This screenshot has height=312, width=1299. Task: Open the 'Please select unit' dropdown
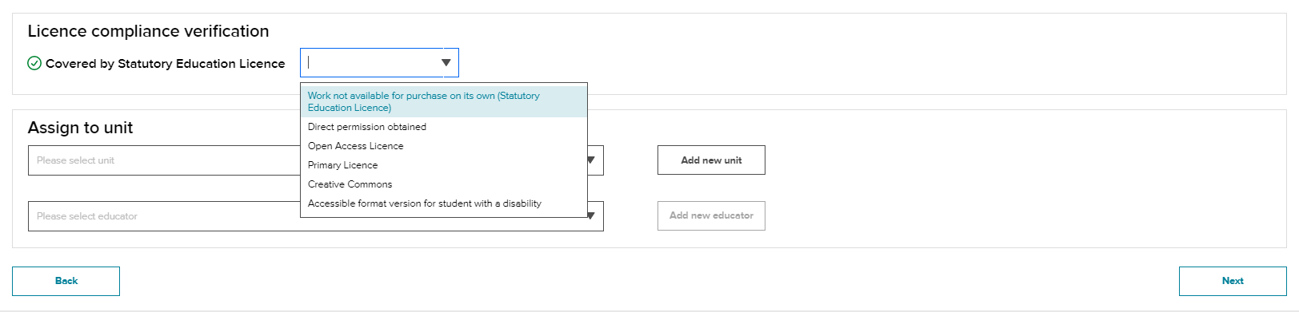point(164,160)
